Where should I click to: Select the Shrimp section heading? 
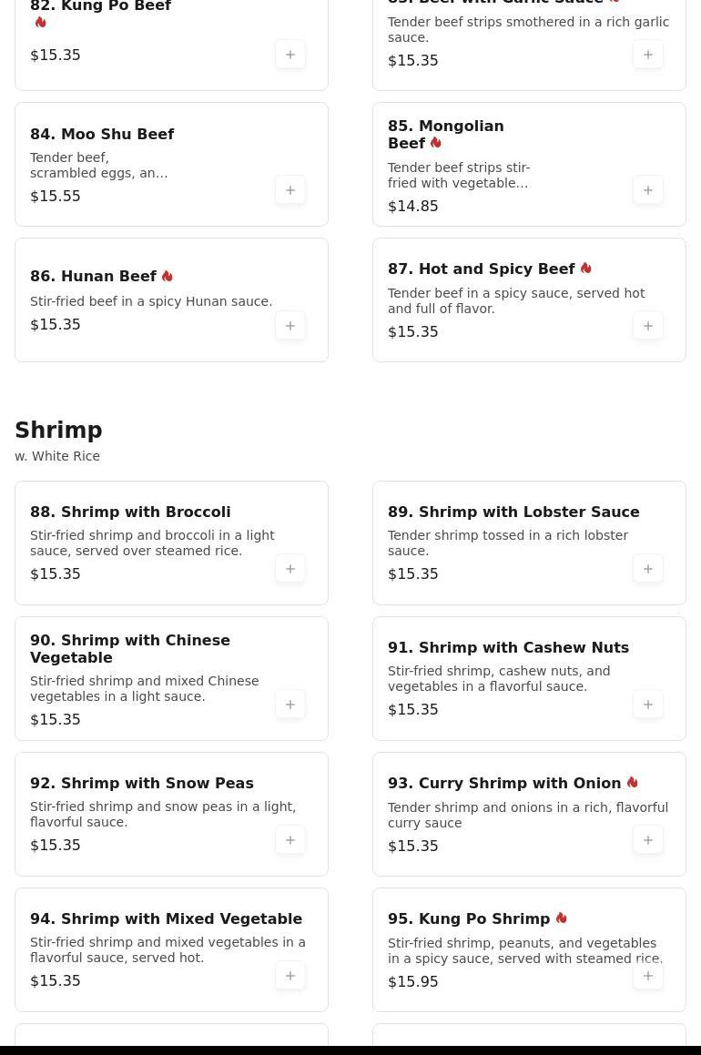(x=58, y=431)
